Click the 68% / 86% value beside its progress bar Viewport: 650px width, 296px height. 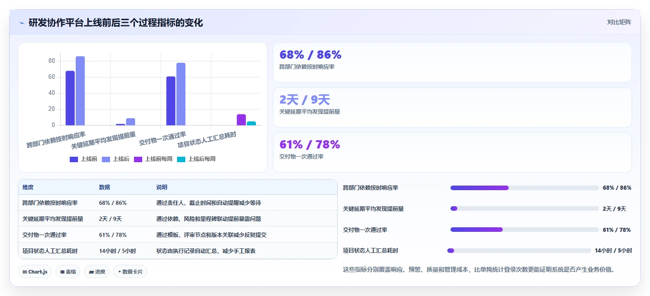(x=617, y=188)
